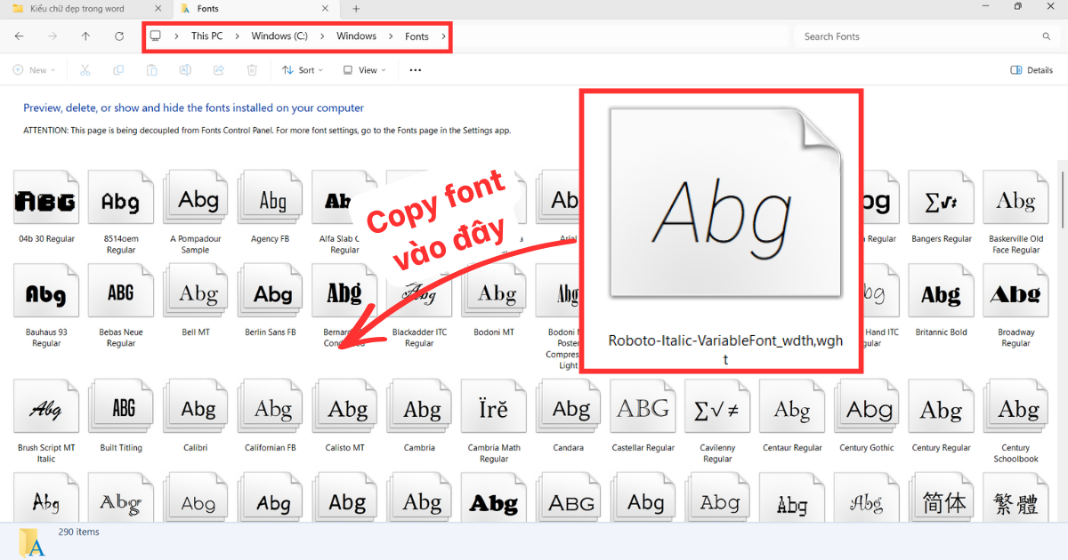
Task: Expand the New dropdown menu
Action: point(35,70)
